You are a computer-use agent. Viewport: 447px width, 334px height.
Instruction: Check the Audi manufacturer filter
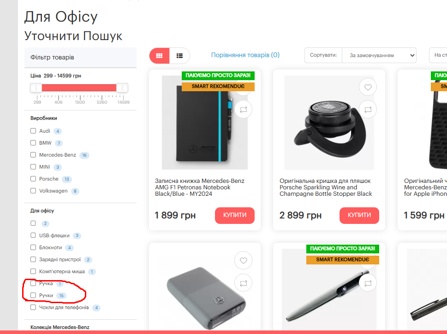[x=33, y=131]
